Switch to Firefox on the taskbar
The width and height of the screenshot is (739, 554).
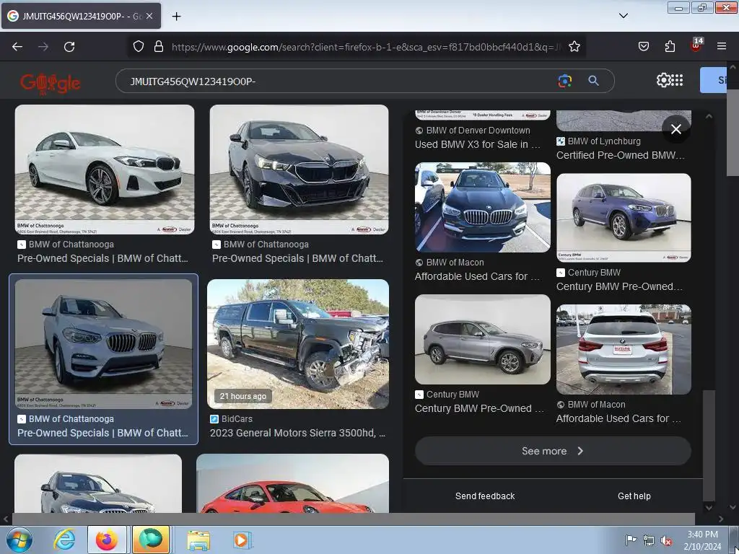[107, 540]
